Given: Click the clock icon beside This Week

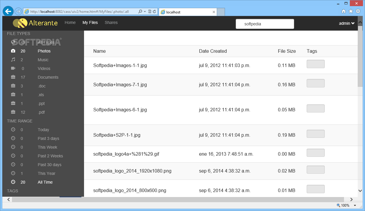Looking at the screenshot, I should pyautogui.click(x=13, y=147).
